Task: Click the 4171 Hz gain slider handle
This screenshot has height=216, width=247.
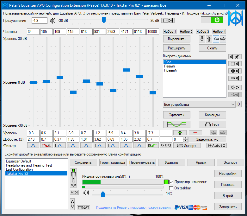Action: pyautogui.click(x=126, y=70)
